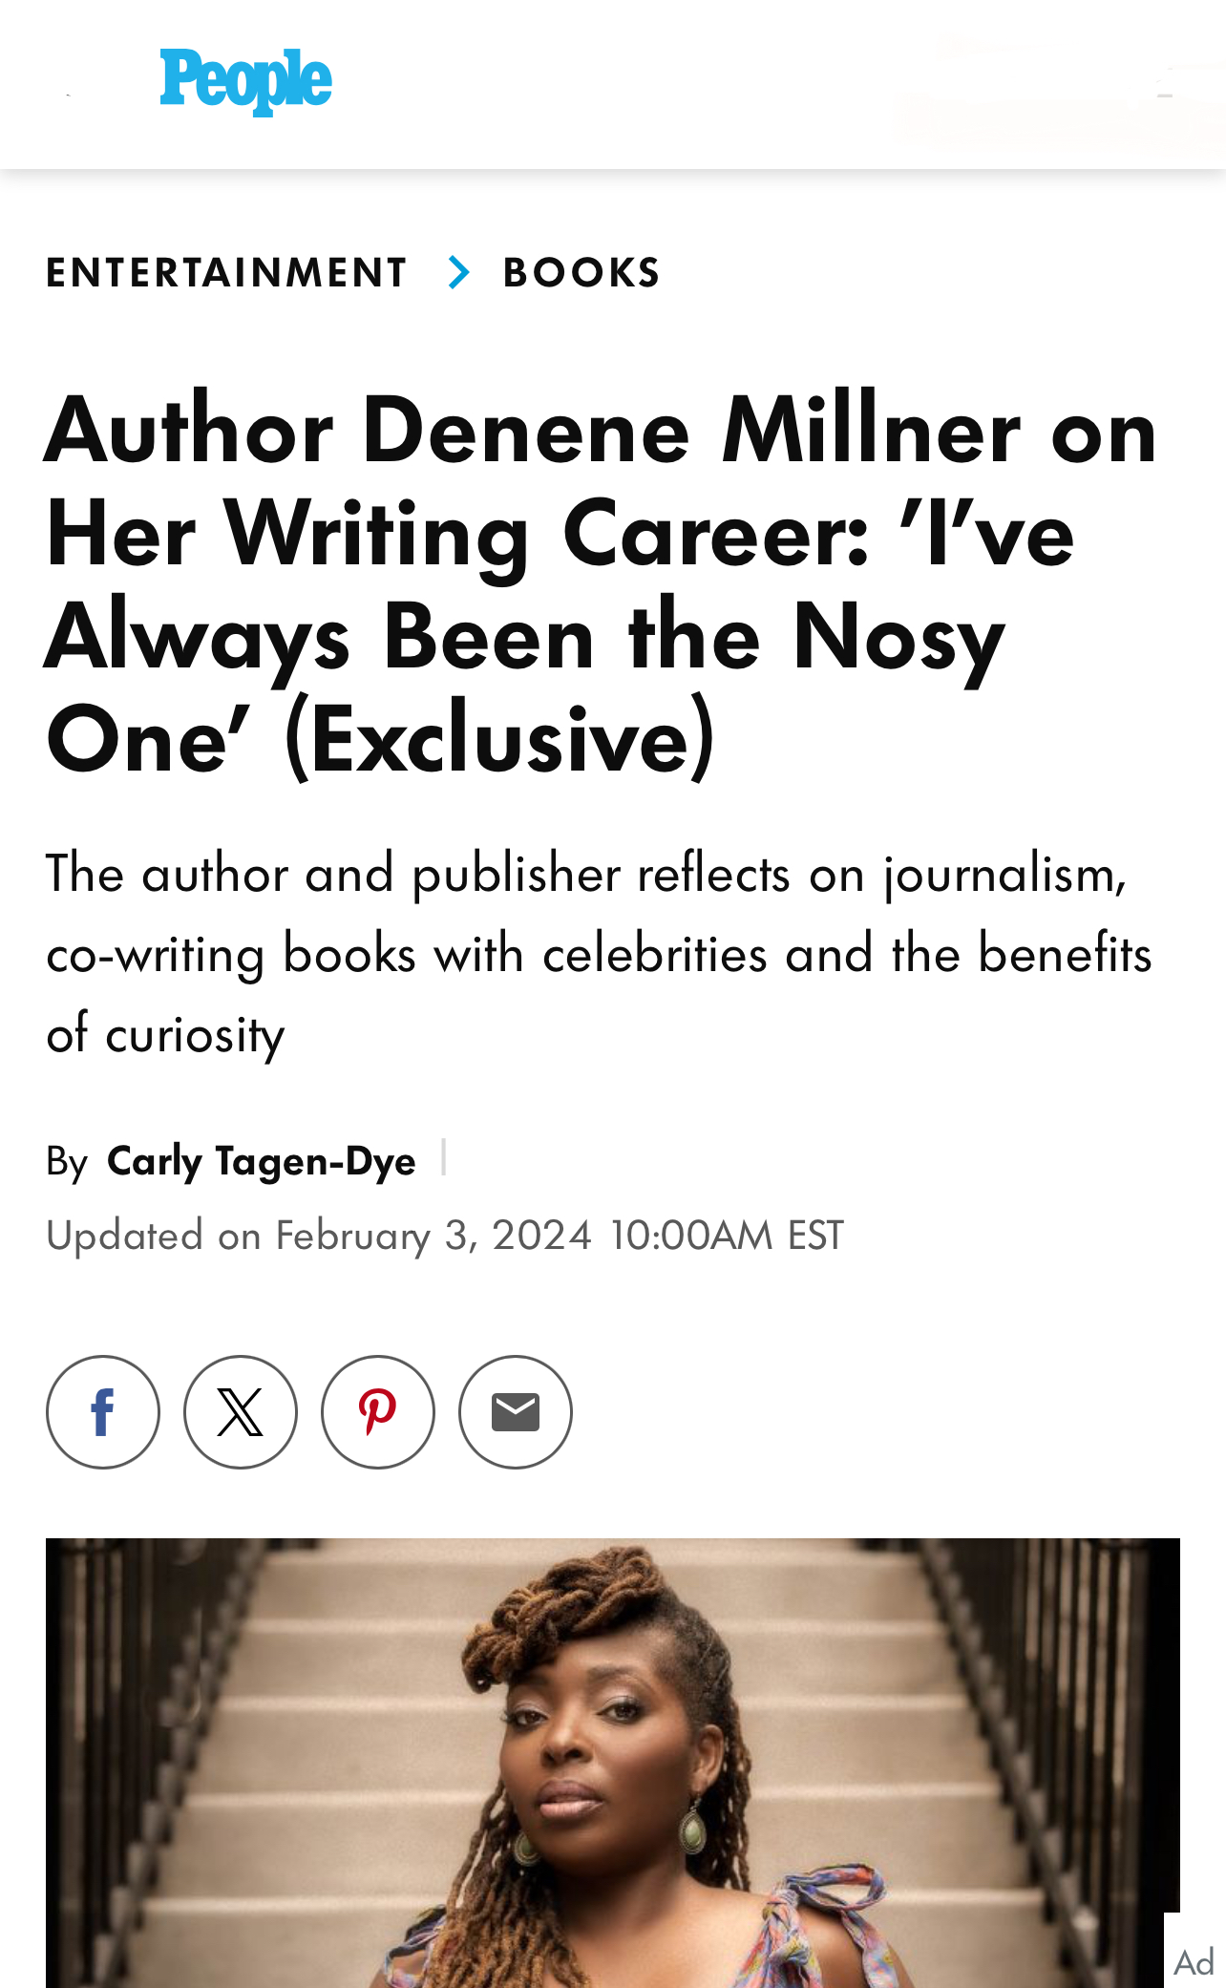Click the faded banner in header's right side

click(x=1060, y=91)
